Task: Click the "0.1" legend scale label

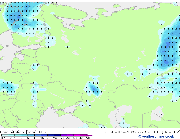Action: coord(3,138)
